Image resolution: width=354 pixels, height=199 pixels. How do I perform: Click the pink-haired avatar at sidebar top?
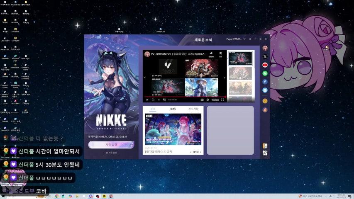coord(265,48)
